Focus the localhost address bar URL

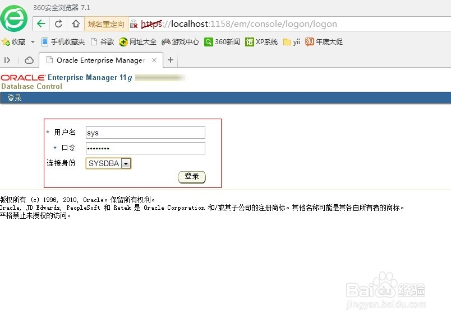(x=239, y=24)
